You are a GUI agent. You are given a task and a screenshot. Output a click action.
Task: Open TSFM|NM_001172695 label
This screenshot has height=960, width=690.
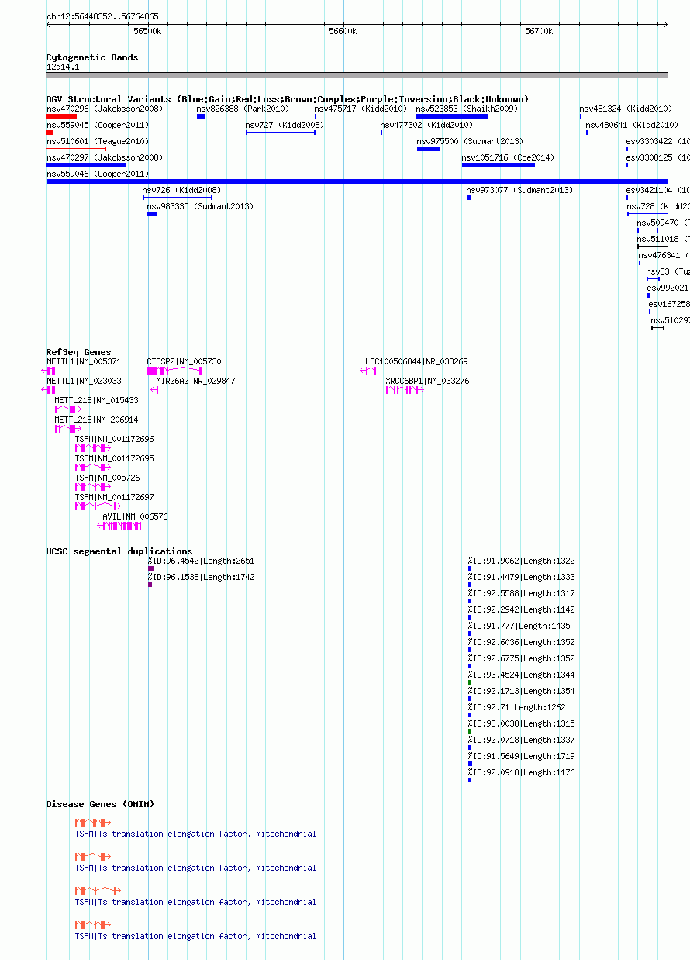click(x=114, y=459)
